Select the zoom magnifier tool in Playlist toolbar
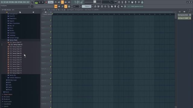 pyautogui.click(x=63, y=10)
